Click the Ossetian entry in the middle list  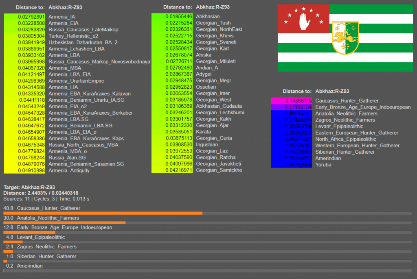pos(206,87)
